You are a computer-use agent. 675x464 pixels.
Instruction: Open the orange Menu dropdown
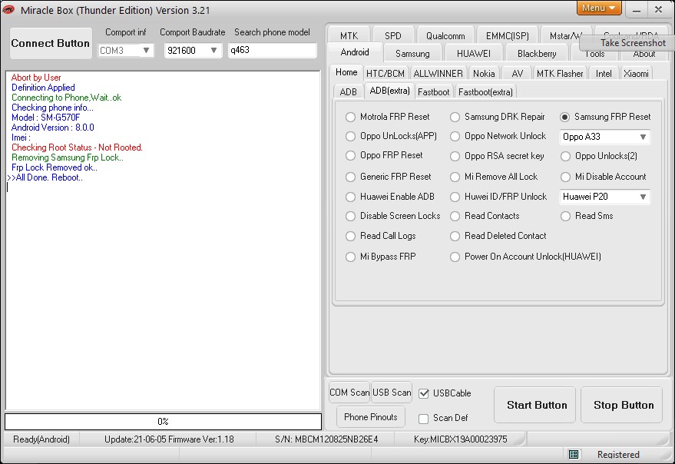[x=599, y=8]
